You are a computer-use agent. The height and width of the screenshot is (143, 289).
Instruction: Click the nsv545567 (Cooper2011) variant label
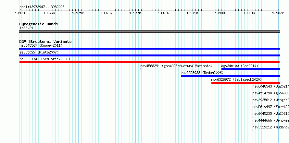click(41, 45)
